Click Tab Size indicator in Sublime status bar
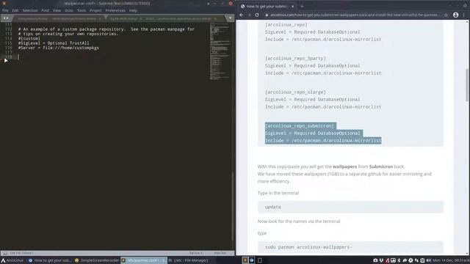Image resolution: width=470 pixels, height=264 pixels. pyautogui.click(x=196, y=253)
